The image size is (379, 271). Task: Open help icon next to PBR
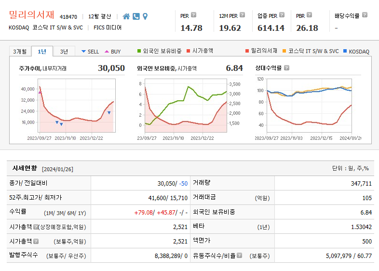pos(309,15)
